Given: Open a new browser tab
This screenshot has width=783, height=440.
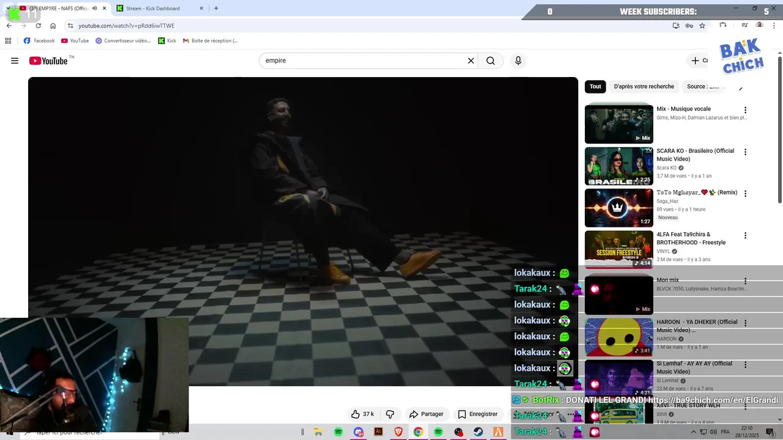Looking at the screenshot, I should 216,9.
